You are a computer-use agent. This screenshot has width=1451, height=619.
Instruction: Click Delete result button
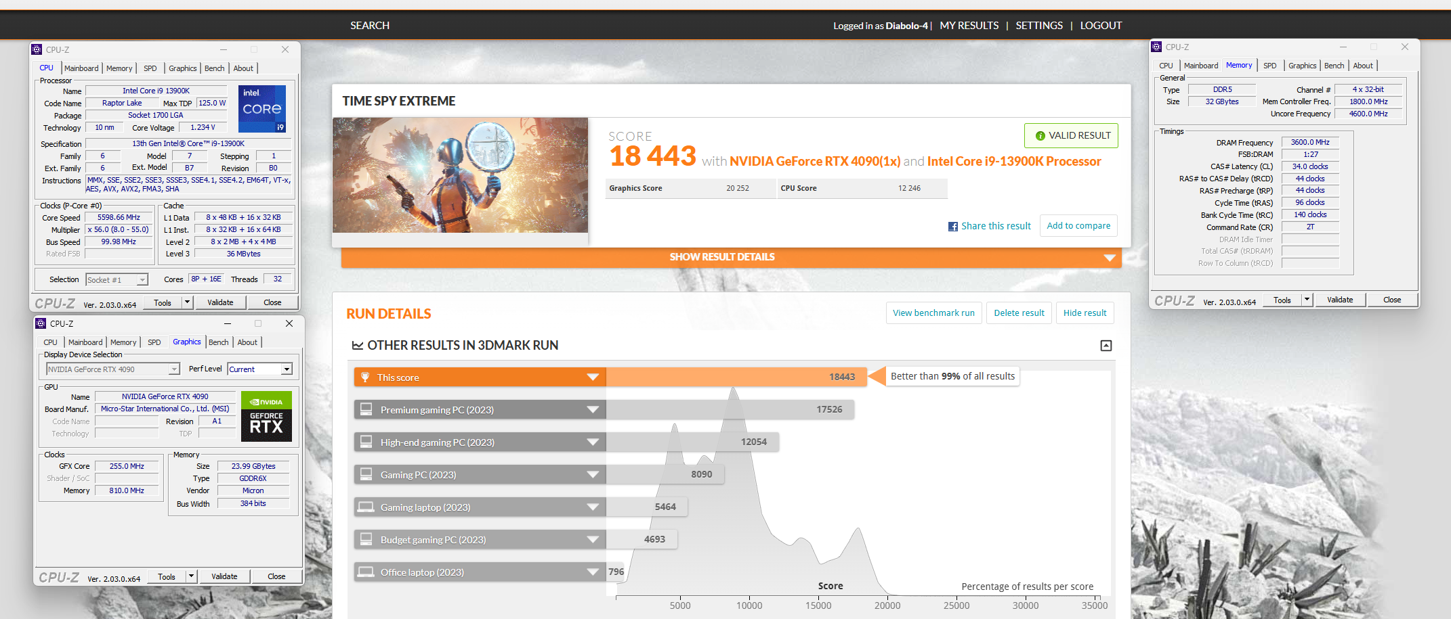1019,313
